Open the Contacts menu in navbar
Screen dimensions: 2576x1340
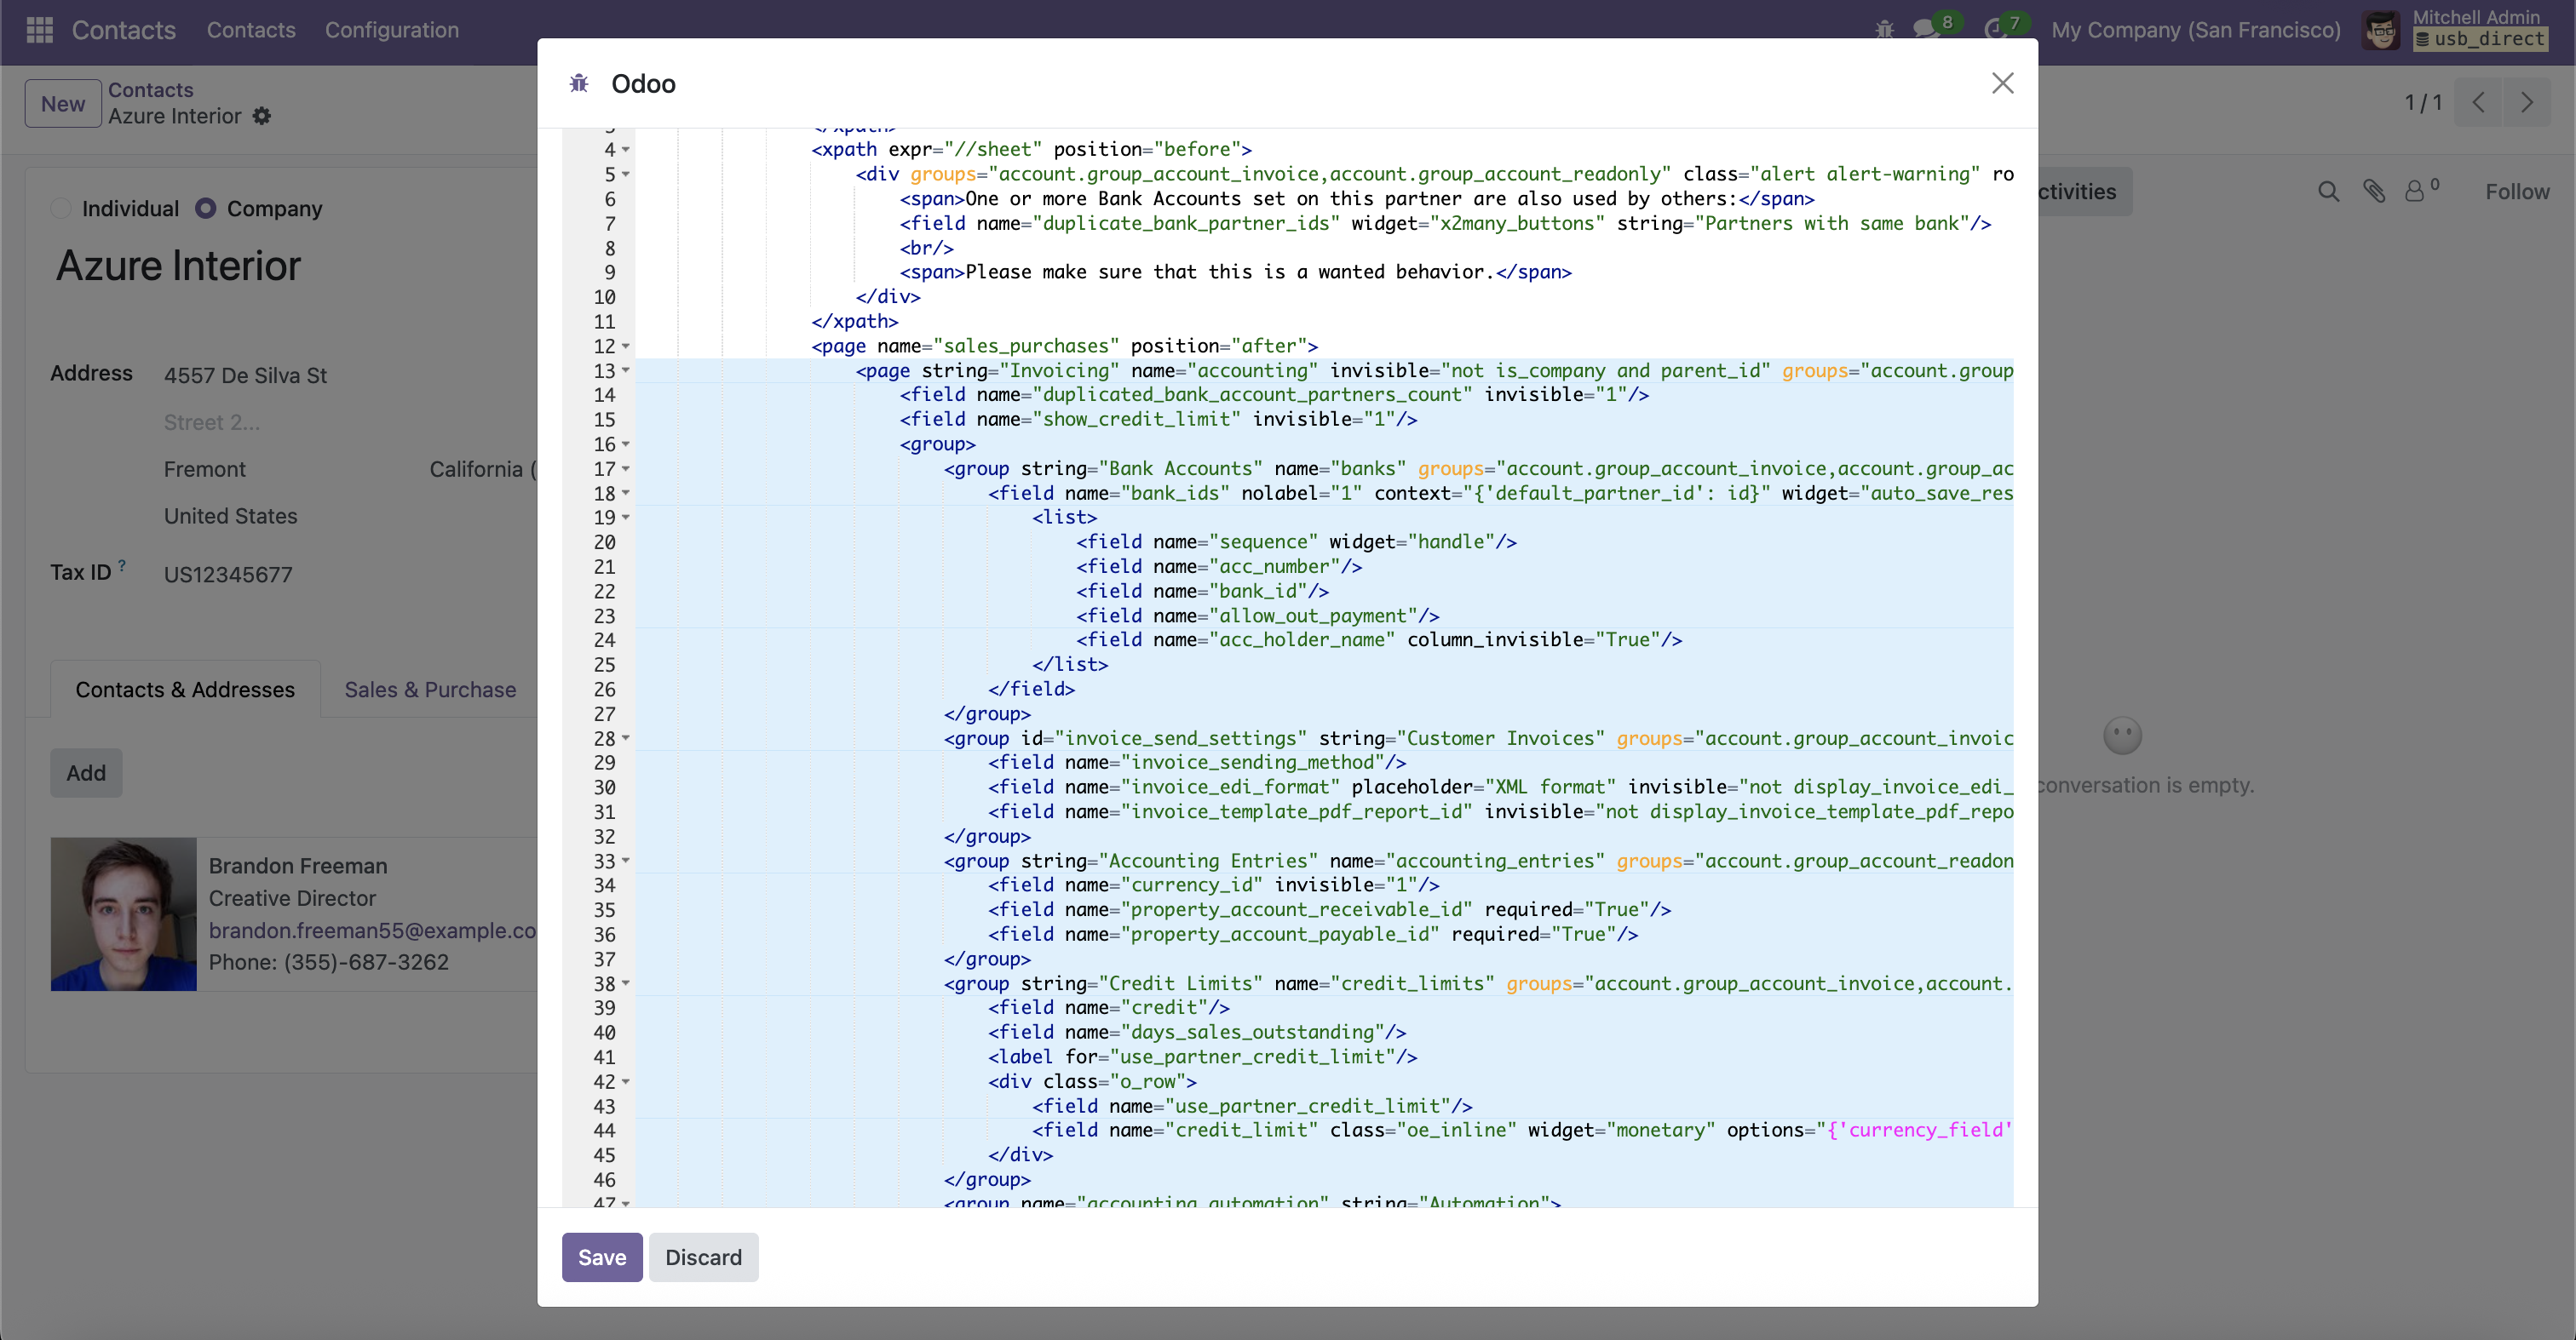click(251, 30)
